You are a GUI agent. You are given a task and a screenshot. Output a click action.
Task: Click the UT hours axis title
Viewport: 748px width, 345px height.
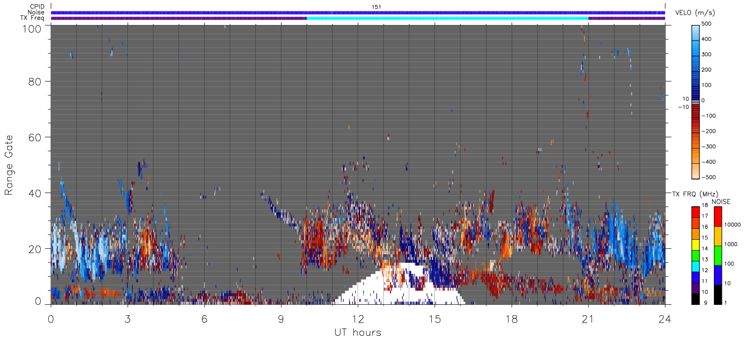pos(358,333)
